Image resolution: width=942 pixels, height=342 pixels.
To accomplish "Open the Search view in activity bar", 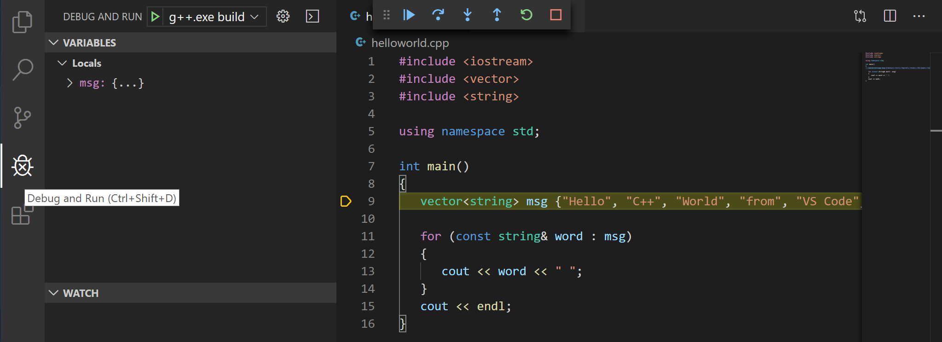I will click(x=22, y=70).
